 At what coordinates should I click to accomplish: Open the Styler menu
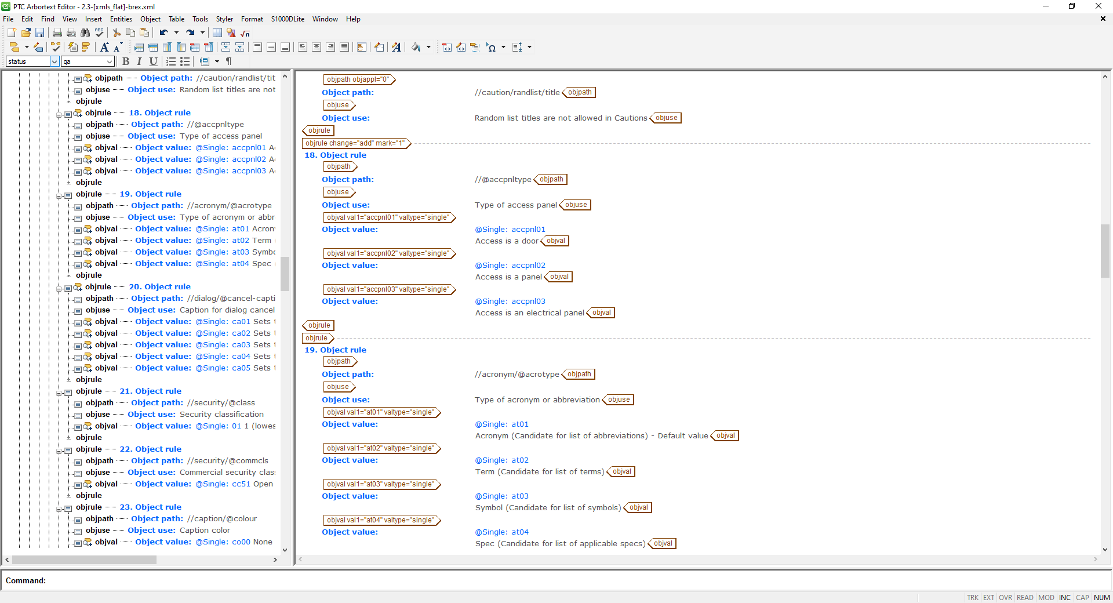(224, 19)
